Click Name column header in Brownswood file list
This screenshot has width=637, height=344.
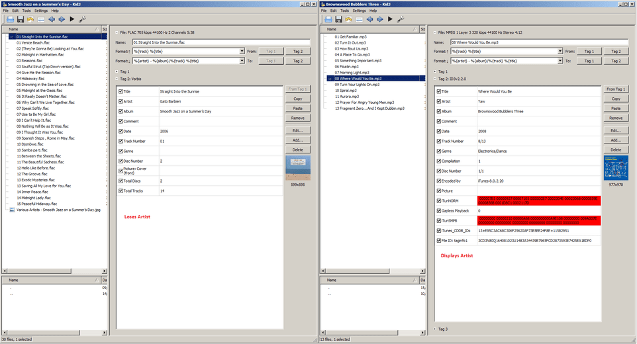[369, 29]
